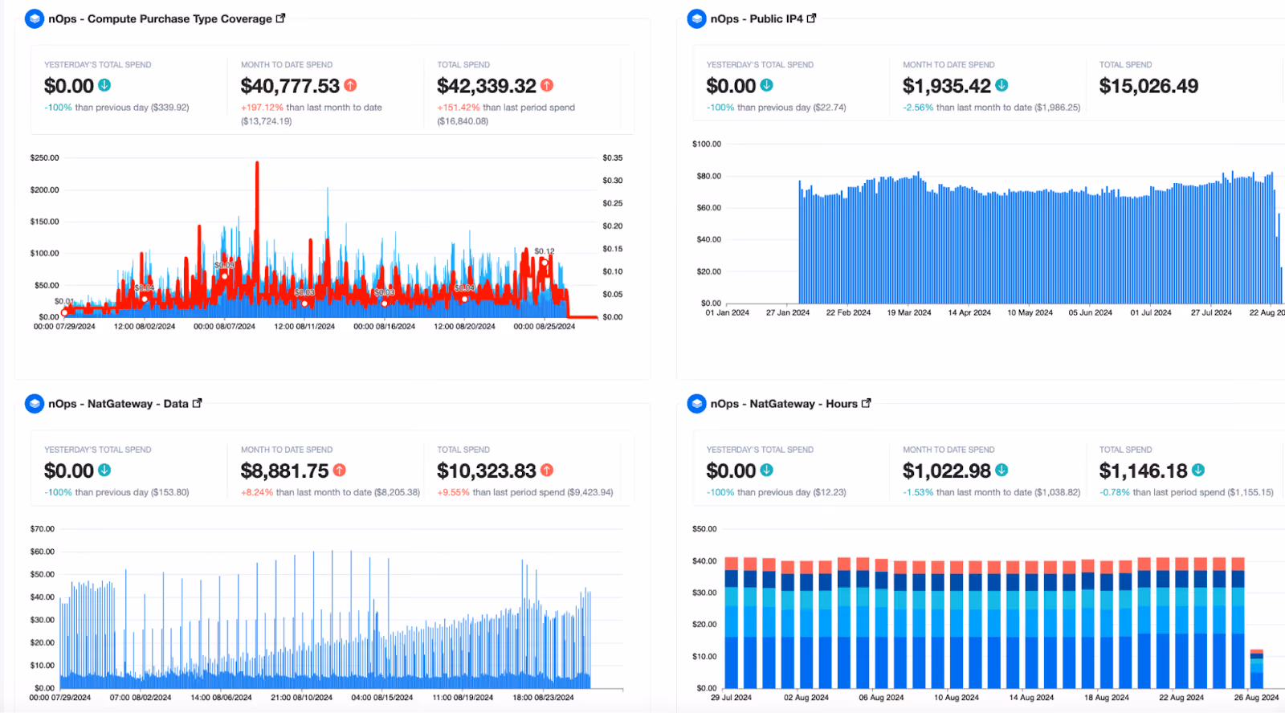Select -2.56% than last month to date text

click(x=991, y=108)
